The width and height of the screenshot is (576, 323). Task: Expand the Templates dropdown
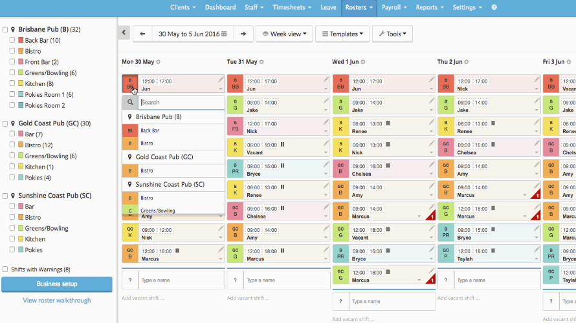click(342, 34)
